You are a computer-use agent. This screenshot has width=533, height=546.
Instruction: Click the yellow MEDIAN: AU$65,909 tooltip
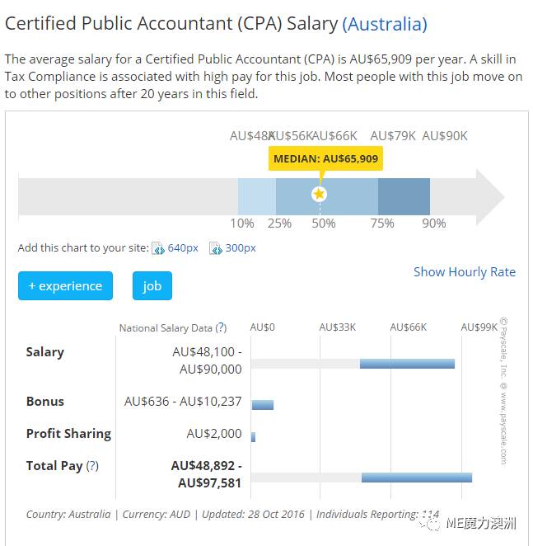click(x=325, y=158)
